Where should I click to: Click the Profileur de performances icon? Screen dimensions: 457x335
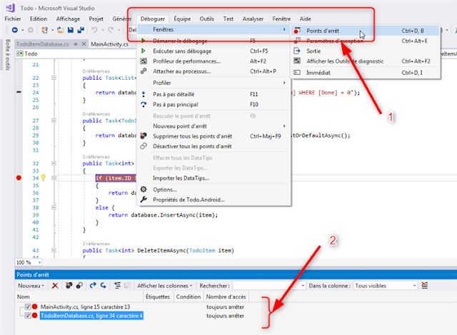pos(144,61)
